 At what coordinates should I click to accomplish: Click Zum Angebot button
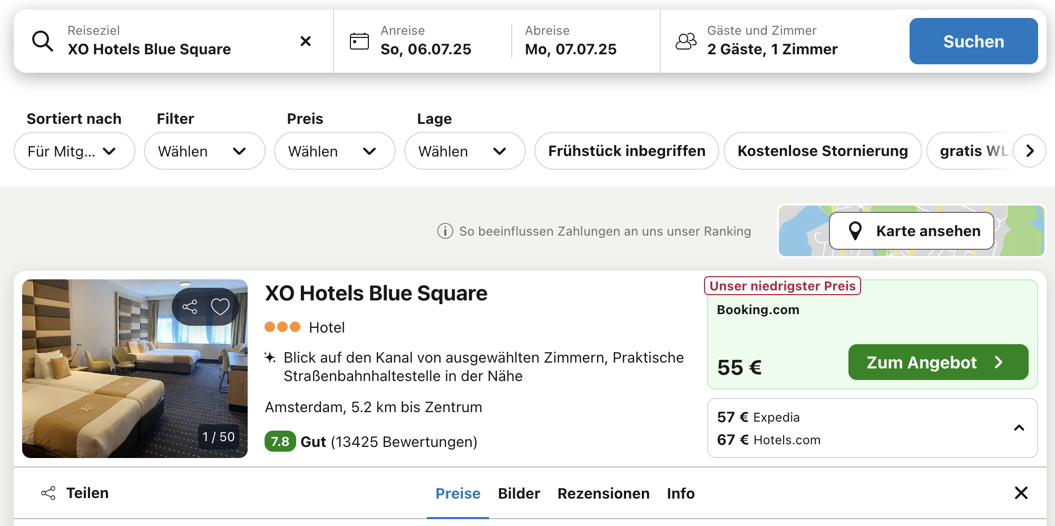[938, 362]
